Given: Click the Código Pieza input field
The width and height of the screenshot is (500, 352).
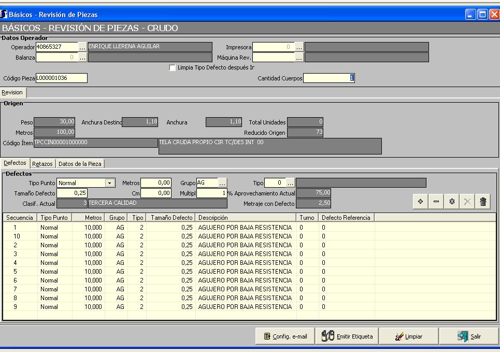Looking at the screenshot, I should (x=61, y=78).
